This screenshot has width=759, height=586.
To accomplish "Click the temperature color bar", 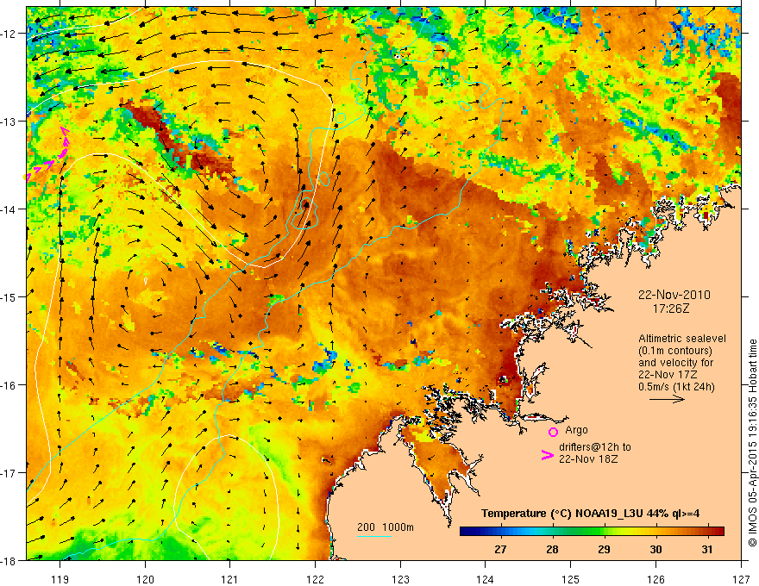I will coord(592,531).
